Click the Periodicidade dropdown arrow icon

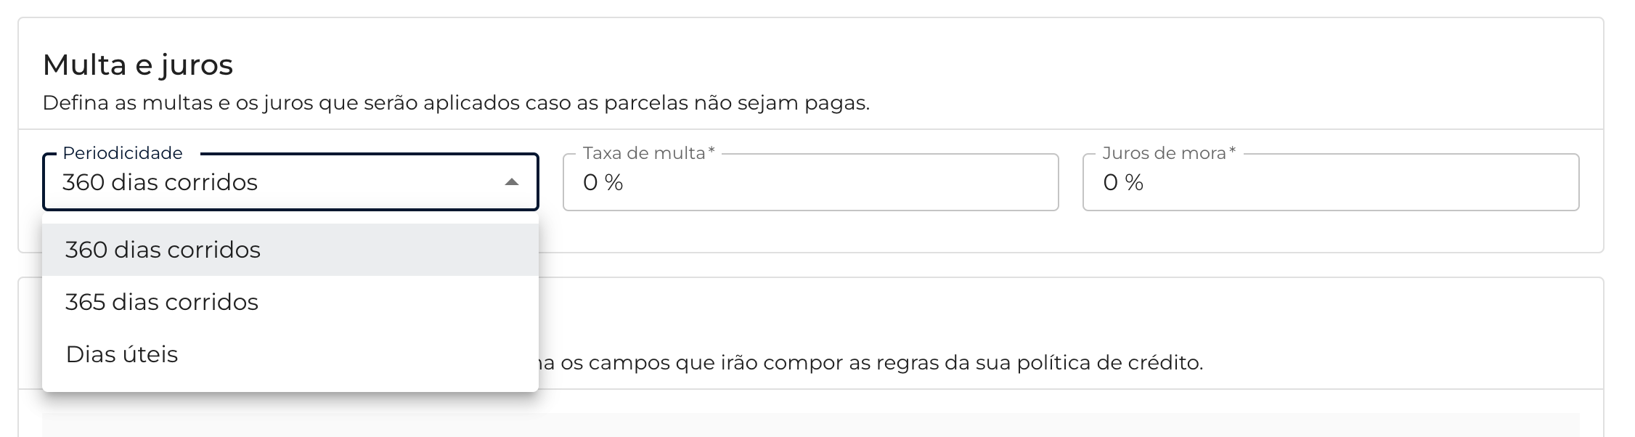point(512,182)
